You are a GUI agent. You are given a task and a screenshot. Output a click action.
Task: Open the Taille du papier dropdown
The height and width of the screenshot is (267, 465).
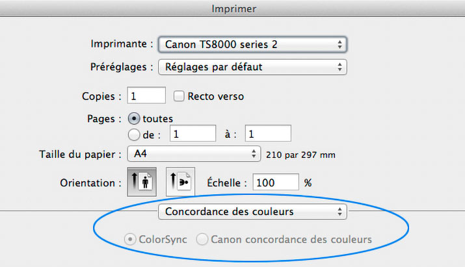click(194, 153)
